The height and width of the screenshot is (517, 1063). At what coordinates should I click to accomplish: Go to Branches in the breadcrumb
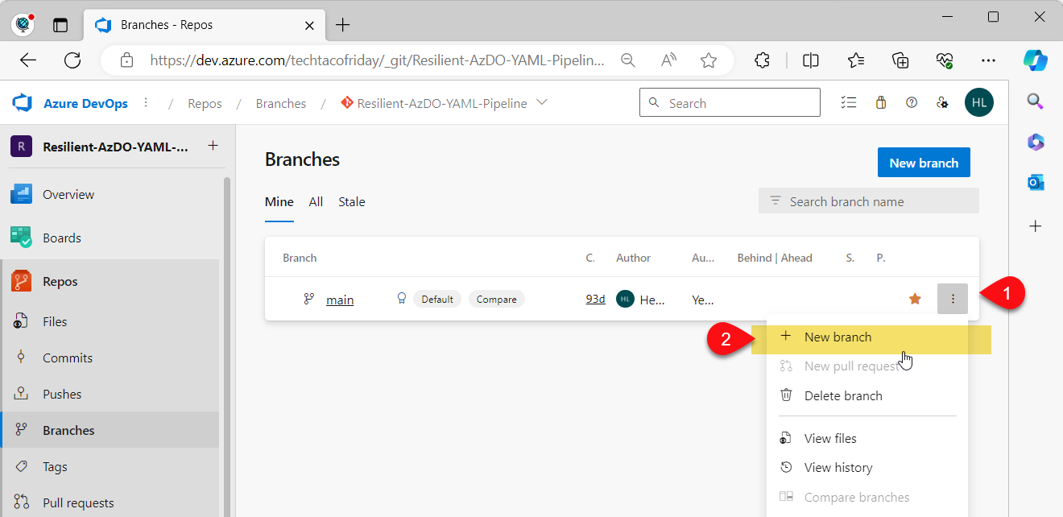point(281,103)
